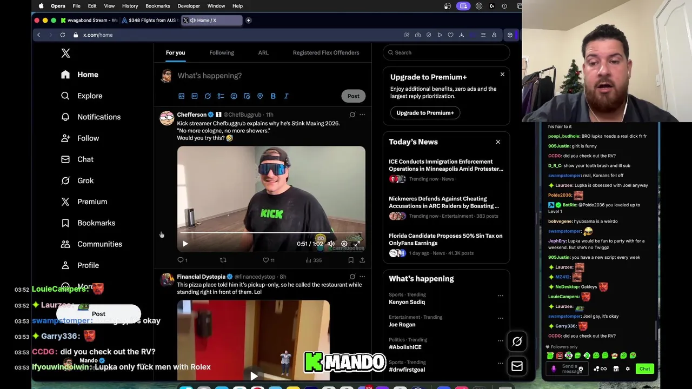Add a poll to the post
The height and width of the screenshot is (389, 692).
tap(221, 96)
